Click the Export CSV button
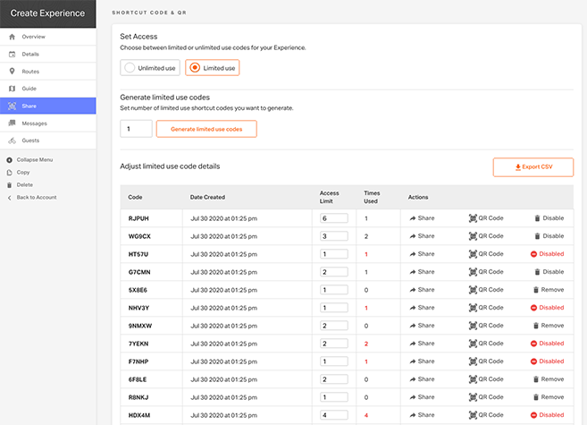Image resolution: width=587 pixels, height=425 pixels. click(x=533, y=167)
